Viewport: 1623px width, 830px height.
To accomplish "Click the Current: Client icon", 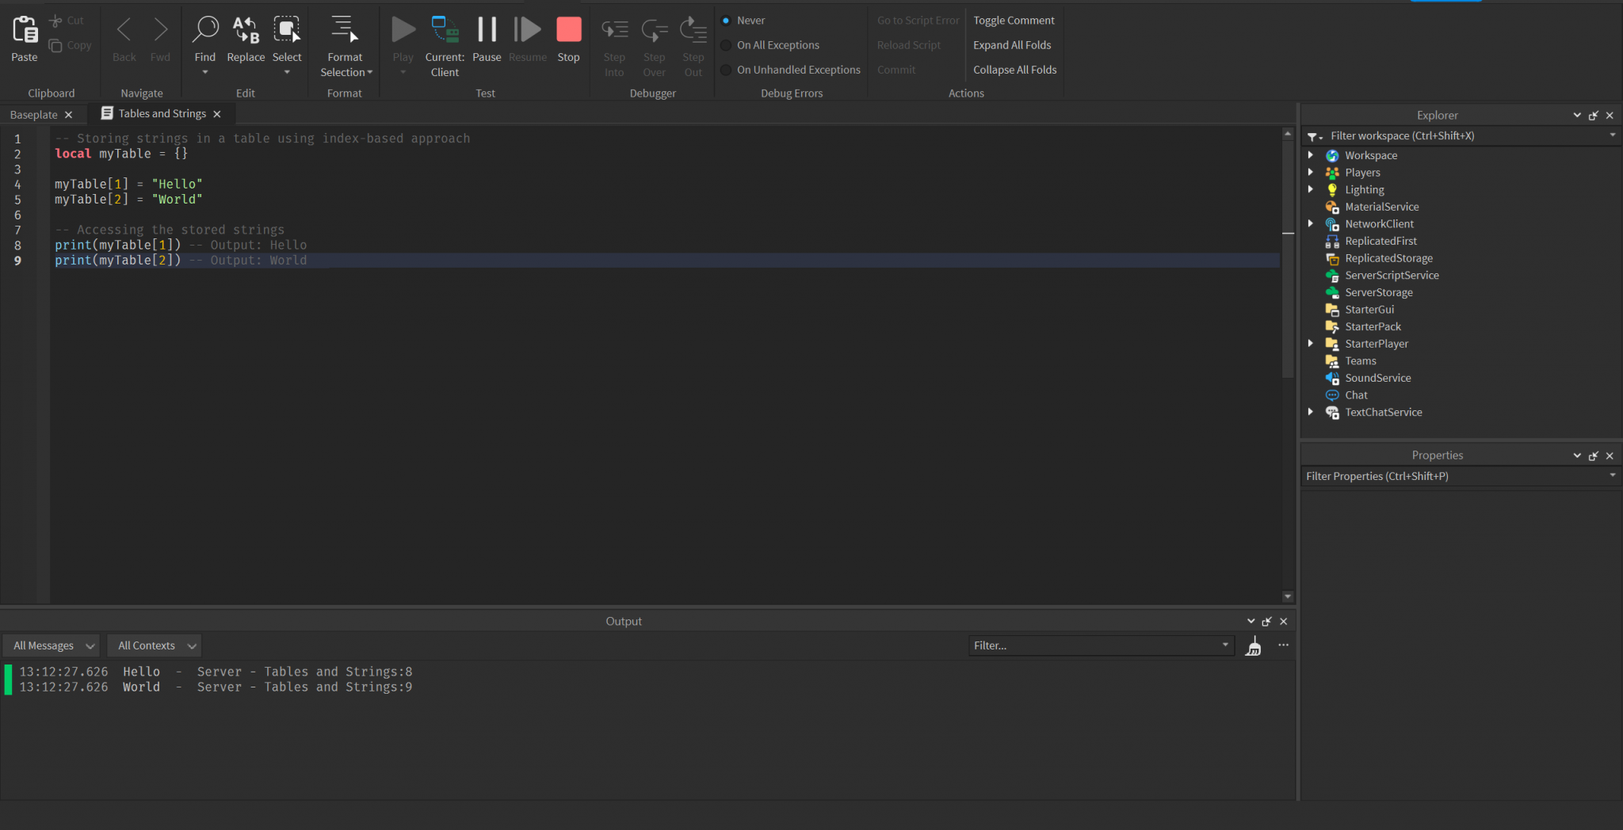I will [x=445, y=32].
